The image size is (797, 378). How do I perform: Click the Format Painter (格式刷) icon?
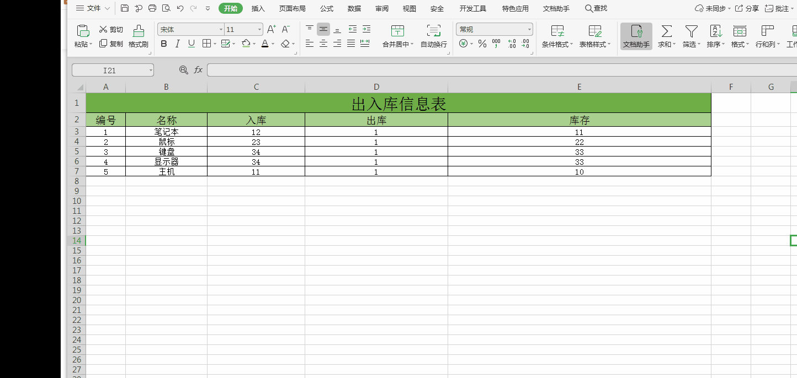pos(139,31)
